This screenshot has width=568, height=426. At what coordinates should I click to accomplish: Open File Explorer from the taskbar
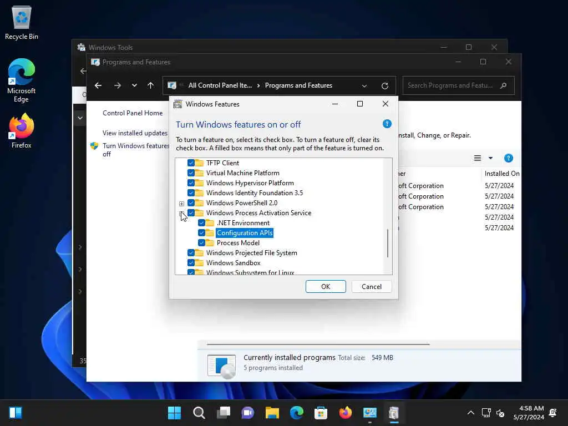coord(272,413)
